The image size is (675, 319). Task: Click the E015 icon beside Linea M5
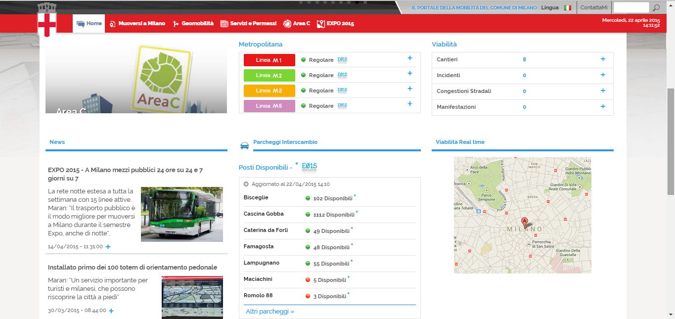(342, 106)
